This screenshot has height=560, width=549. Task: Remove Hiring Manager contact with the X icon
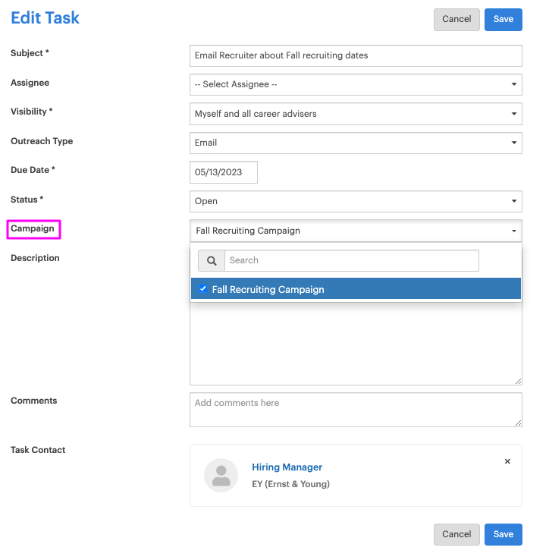click(507, 461)
